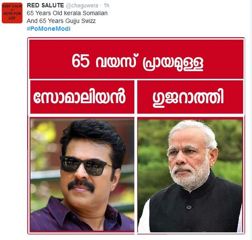Open the Keep Calm Vote LDF avatar

coord(12,13)
